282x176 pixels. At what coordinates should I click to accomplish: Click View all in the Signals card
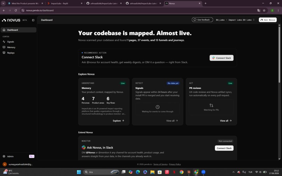pyautogui.click(x=172, y=121)
